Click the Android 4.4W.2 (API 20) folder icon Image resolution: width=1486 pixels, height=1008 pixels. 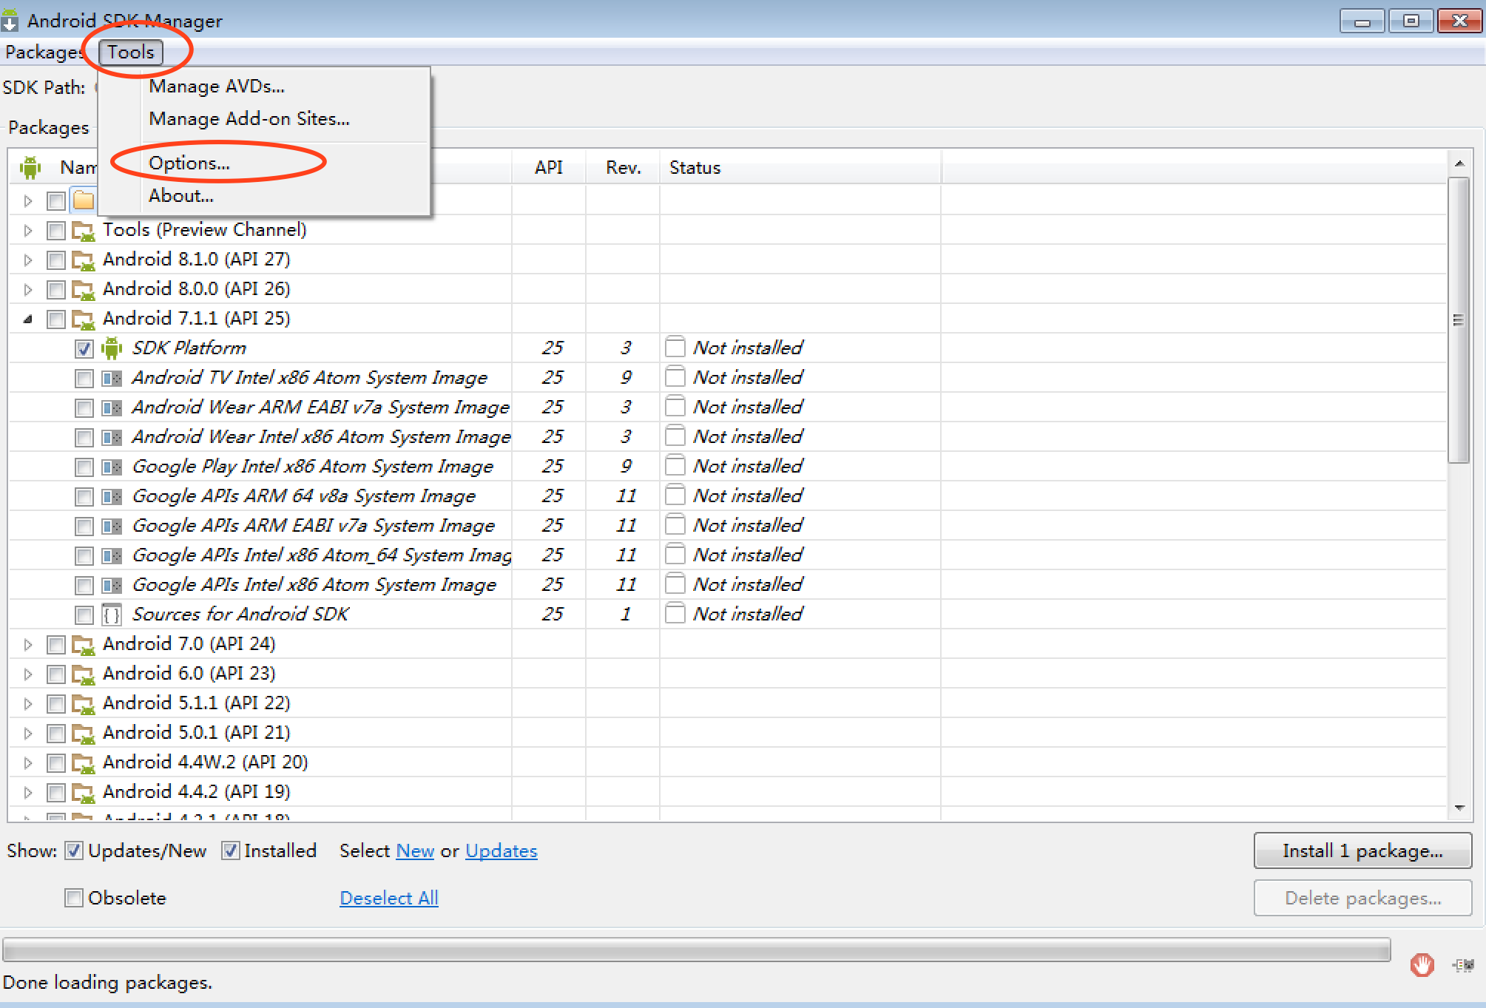(x=84, y=763)
